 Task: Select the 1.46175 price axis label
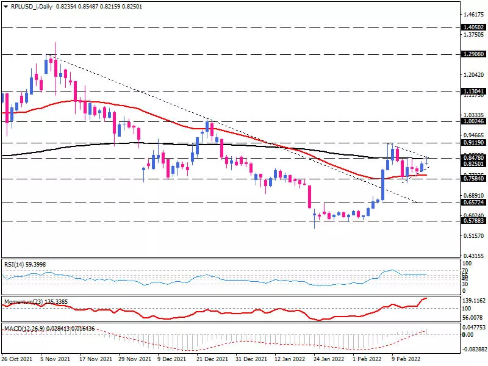[474, 14]
